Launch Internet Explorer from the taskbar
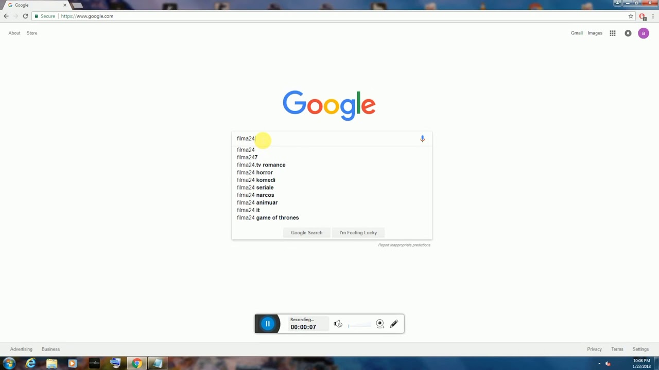The image size is (659, 370). [x=31, y=363]
